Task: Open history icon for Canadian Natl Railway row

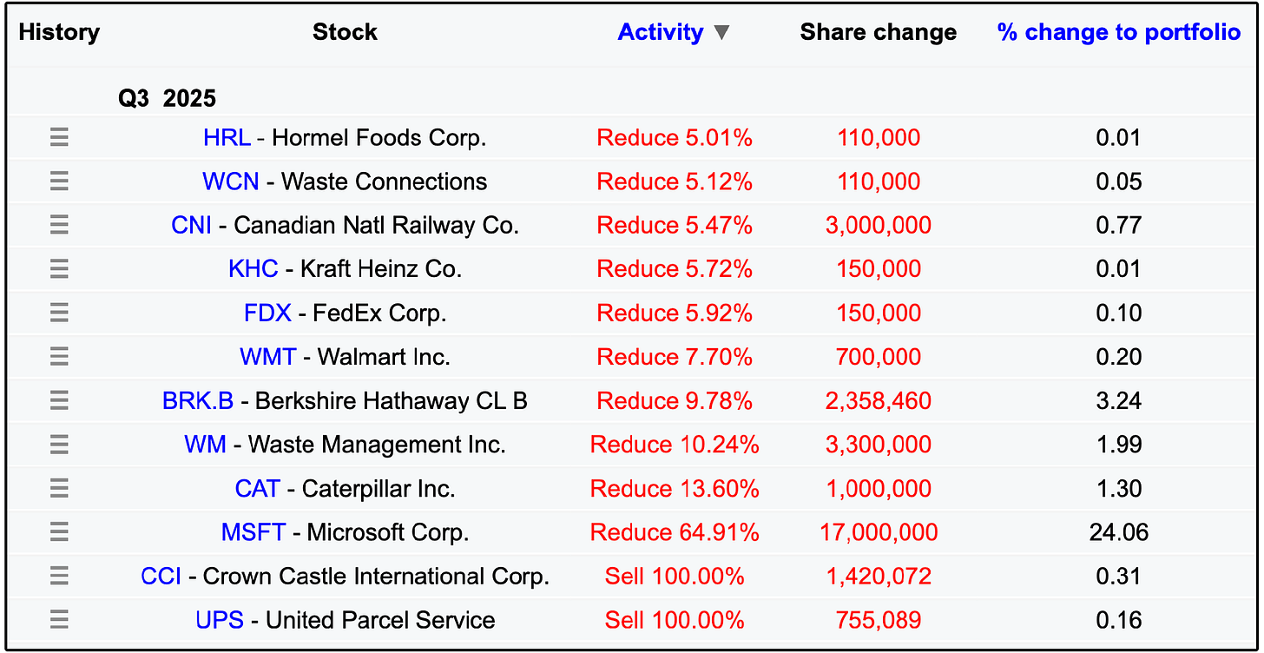Action: 59,225
